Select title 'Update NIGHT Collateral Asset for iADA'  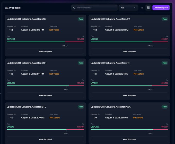110,107
